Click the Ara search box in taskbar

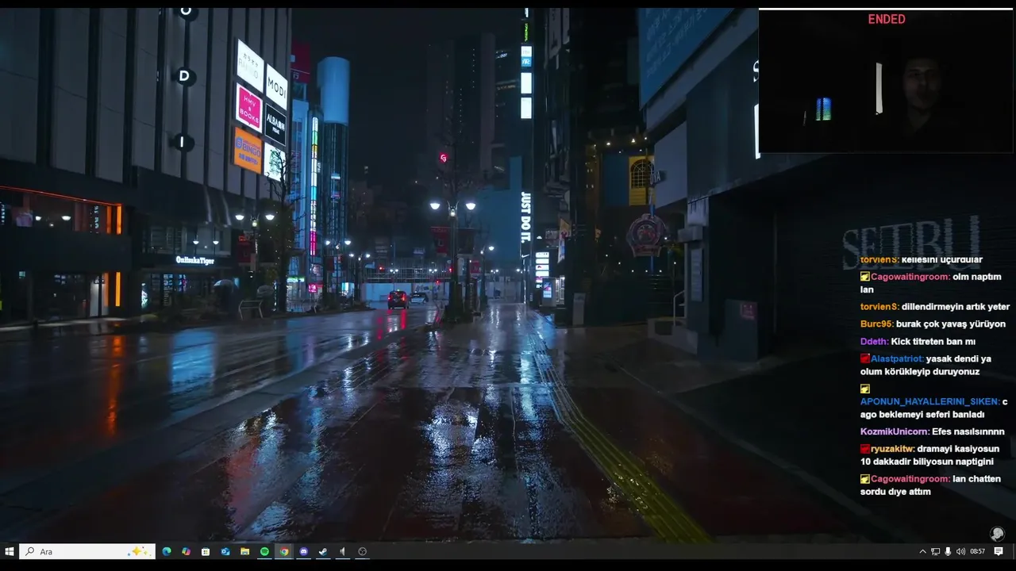(x=87, y=551)
